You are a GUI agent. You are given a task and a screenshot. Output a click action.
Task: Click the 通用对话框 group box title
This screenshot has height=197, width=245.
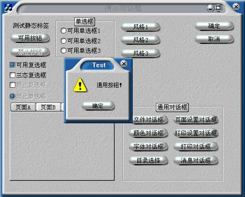172,108
